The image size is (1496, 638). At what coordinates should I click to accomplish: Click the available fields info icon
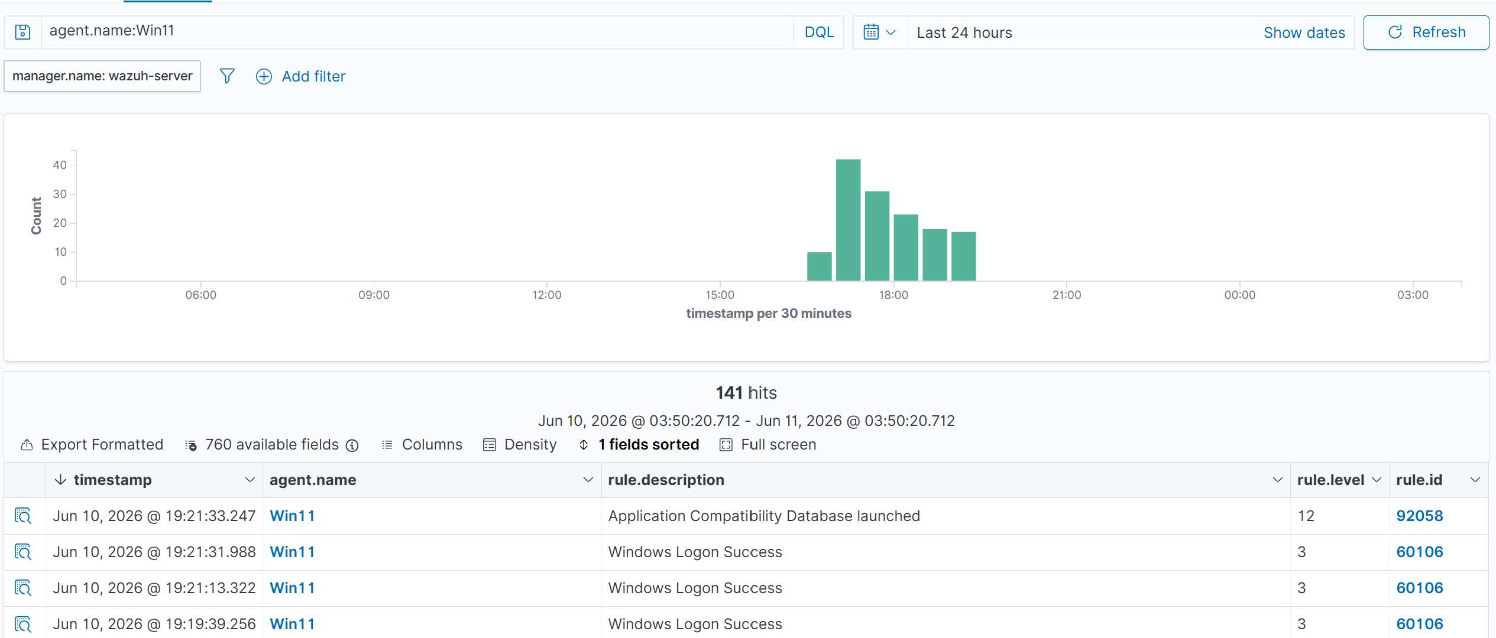coord(352,445)
